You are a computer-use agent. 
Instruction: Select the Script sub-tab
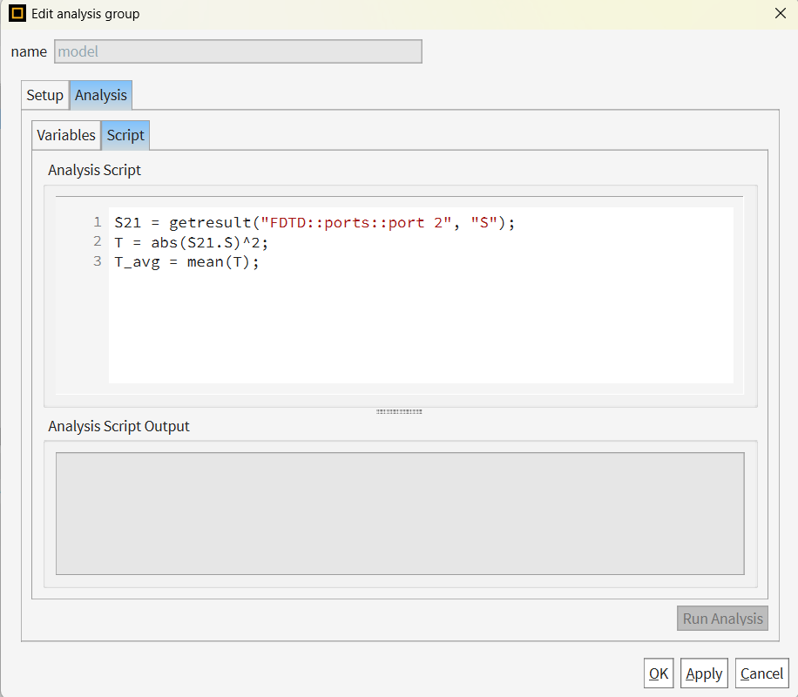pyautogui.click(x=125, y=135)
